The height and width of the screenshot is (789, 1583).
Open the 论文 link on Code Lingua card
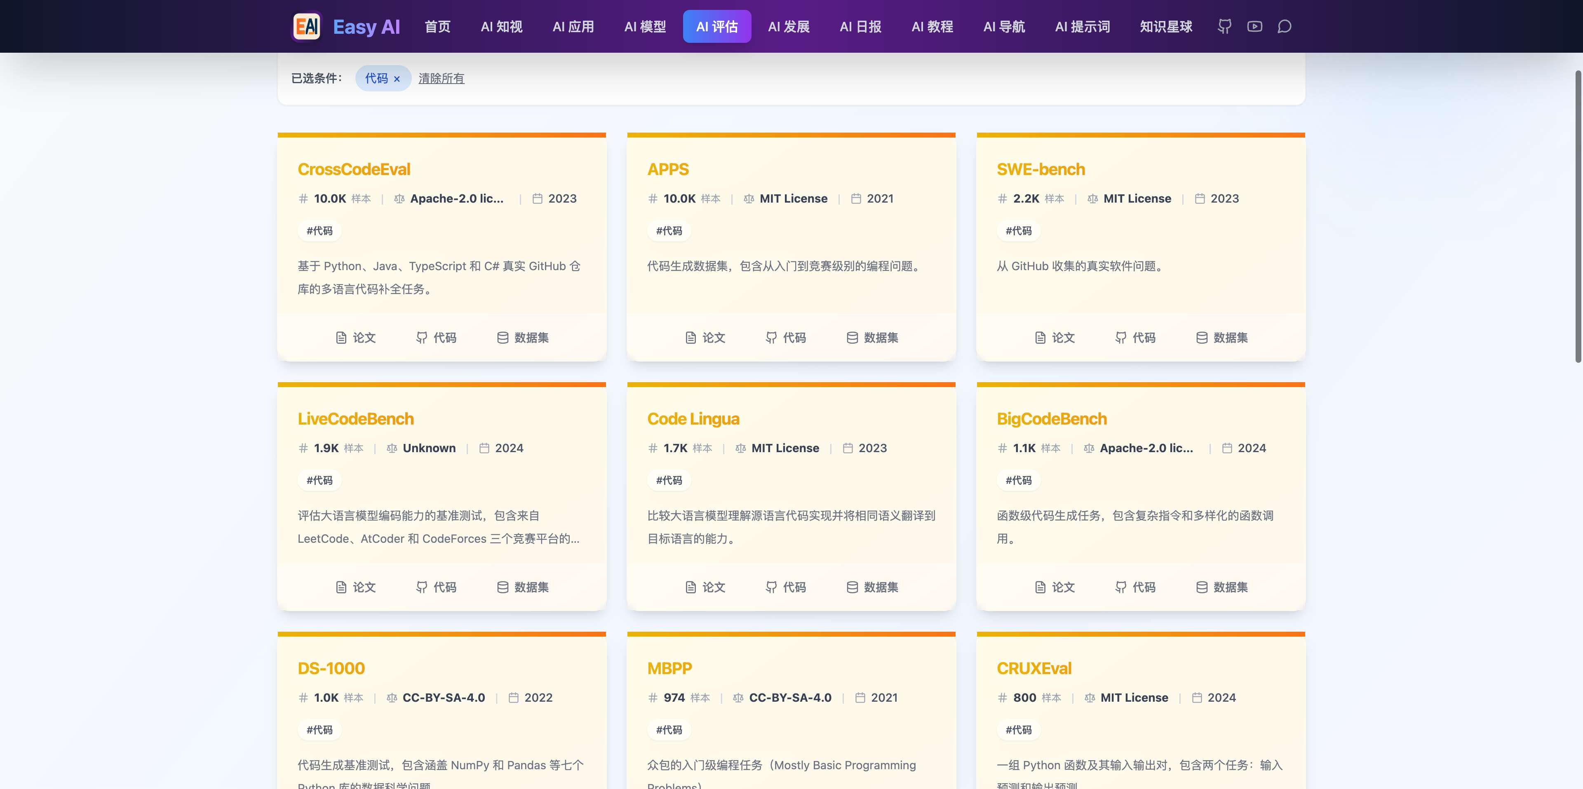click(705, 587)
